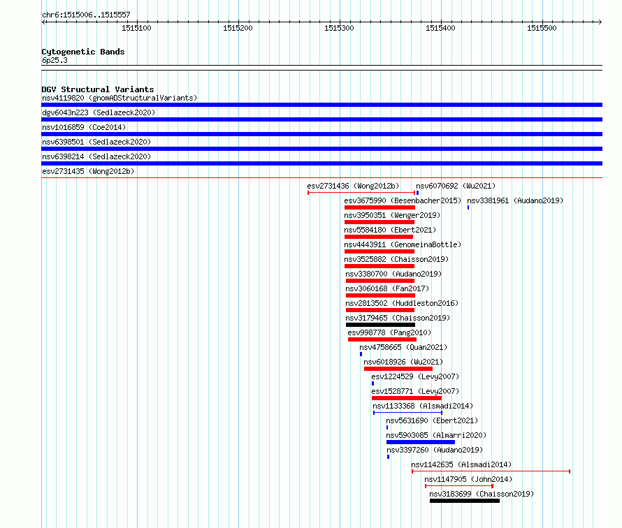This screenshot has height=528, width=622.
Task: Click the nsv3525882 (Chaisson2019) label
Action: tap(396, 259)
